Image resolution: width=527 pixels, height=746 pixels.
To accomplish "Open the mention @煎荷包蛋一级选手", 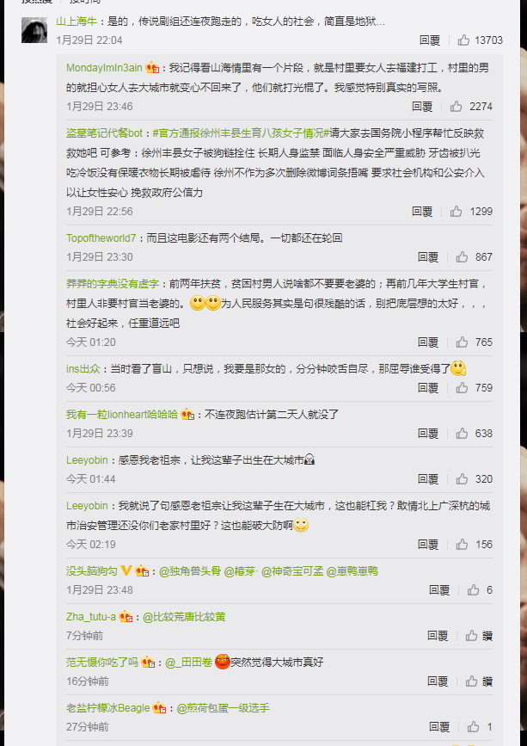I will click(x=223, y=708).
